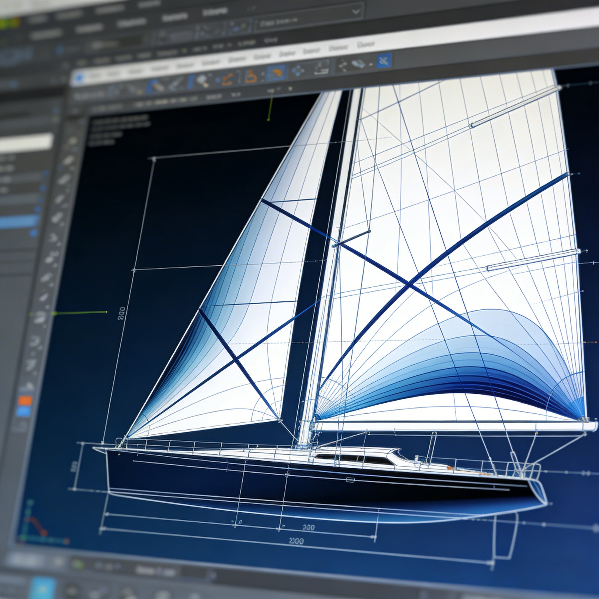Select the orange curved path tool icon

point(227,79)
